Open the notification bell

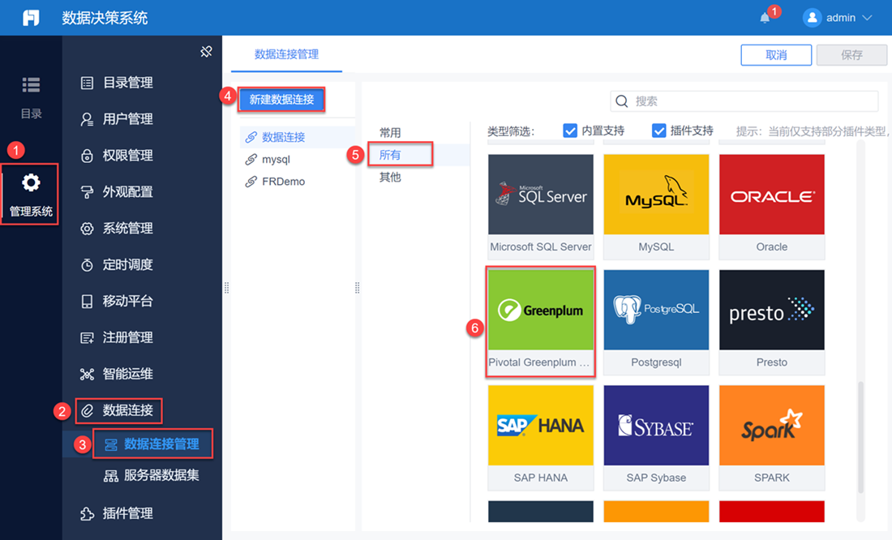point(765,18)
